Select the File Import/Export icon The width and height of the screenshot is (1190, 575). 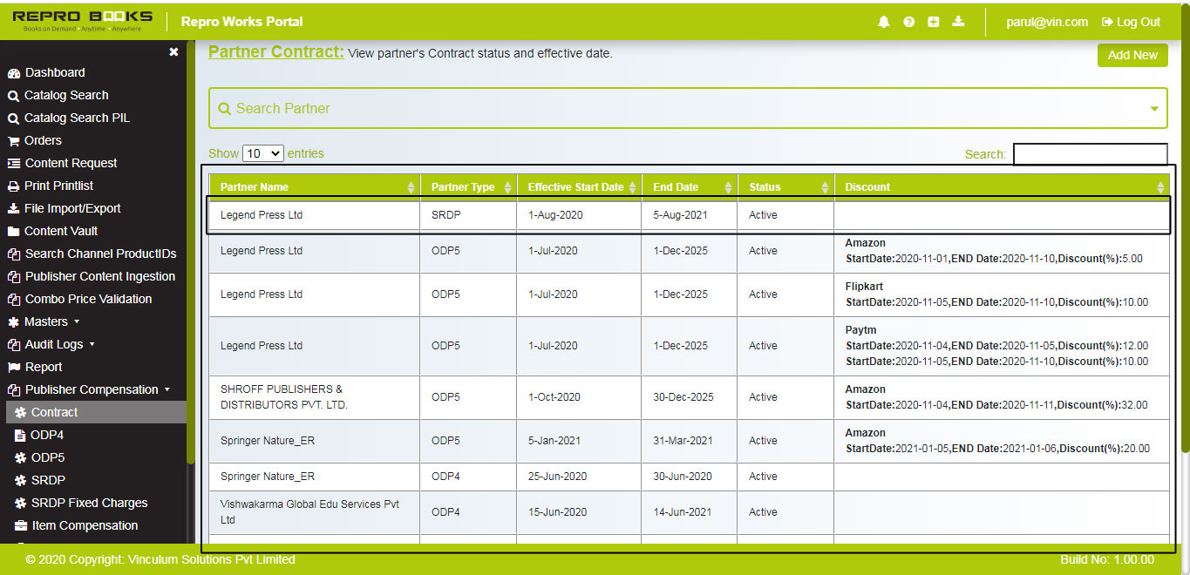pos(14,208)
